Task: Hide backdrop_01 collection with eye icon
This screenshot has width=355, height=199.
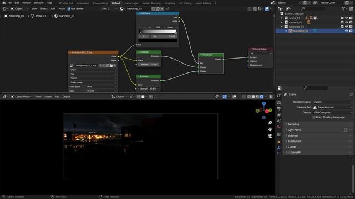Action: [x=346, y=27]
